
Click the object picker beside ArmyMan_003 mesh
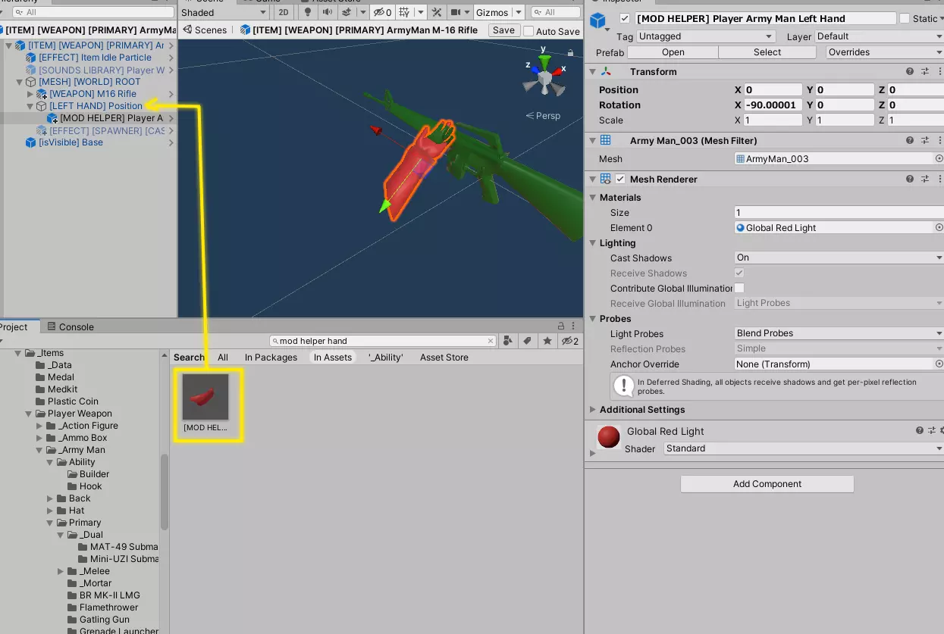[x=939, y=159]
